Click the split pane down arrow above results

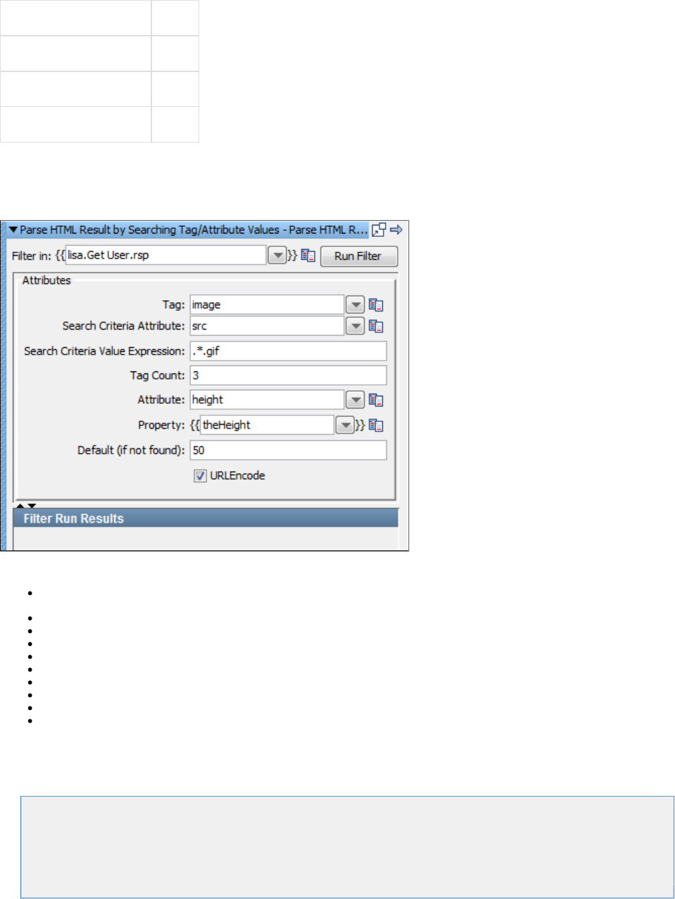(32, 505)
